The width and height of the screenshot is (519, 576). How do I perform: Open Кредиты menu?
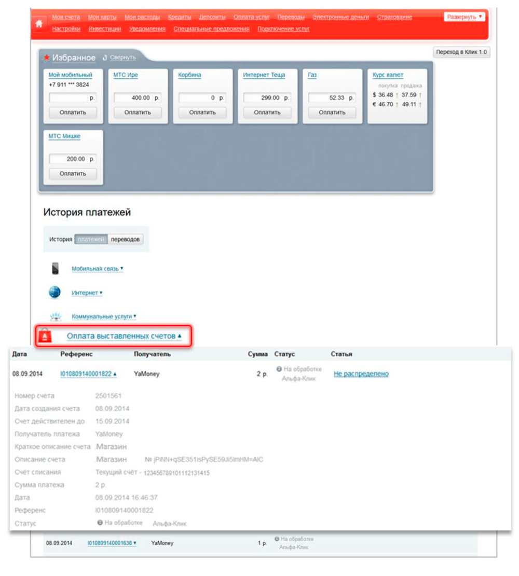tap(180, 17)
